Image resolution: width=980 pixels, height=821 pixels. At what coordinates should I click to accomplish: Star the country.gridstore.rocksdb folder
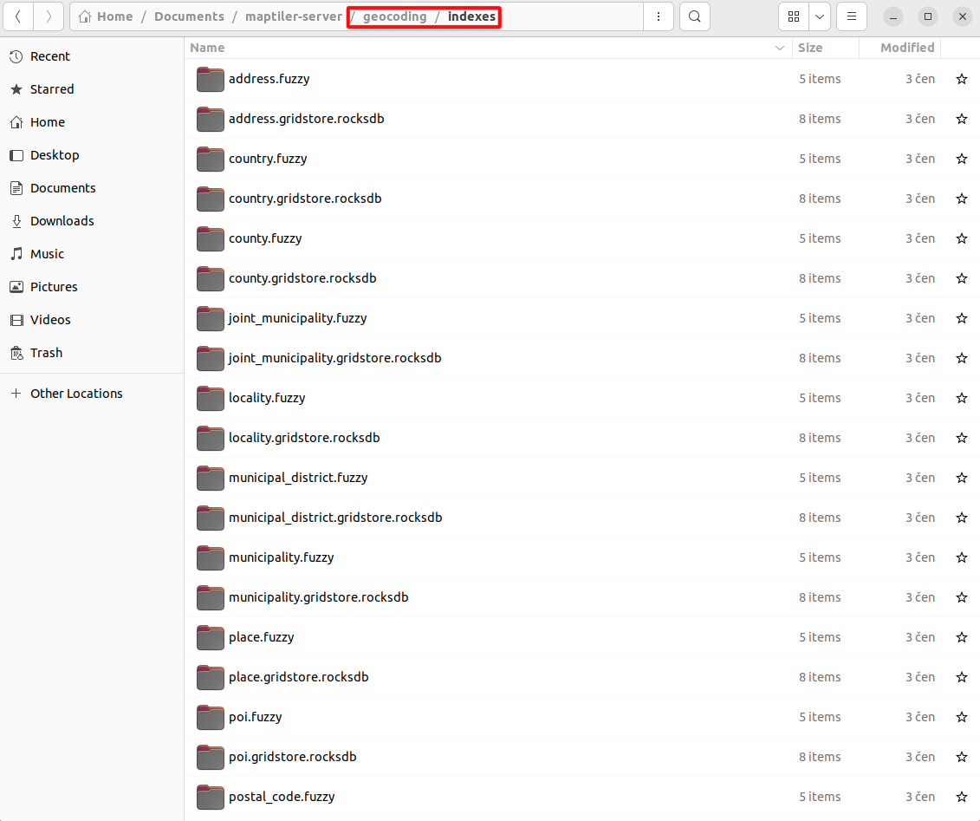pyautogui.click(x=961, y=199)
